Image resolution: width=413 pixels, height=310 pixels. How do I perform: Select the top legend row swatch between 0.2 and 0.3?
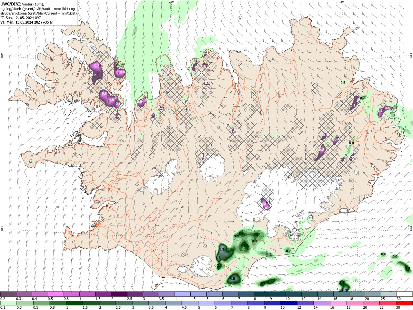click(x=8, y=294)
